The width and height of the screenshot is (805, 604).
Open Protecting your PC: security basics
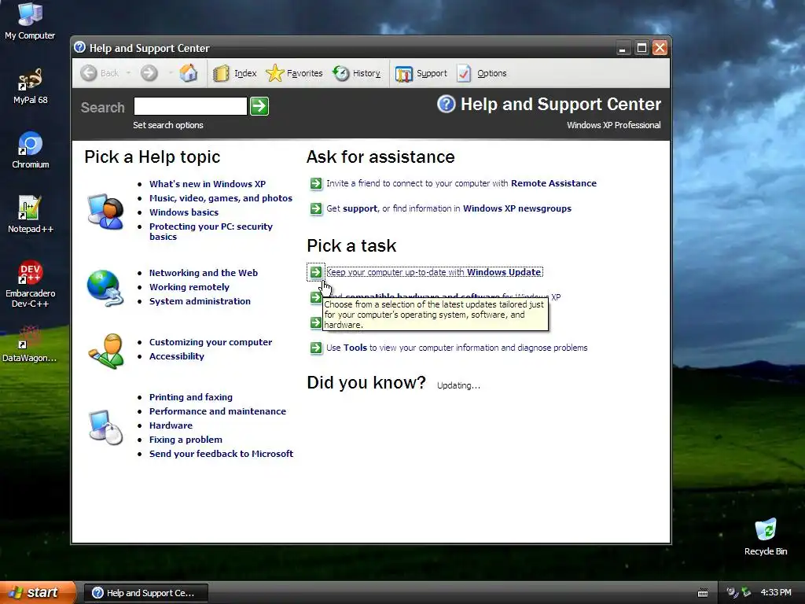pyautogui.click(x=211, y=231)
